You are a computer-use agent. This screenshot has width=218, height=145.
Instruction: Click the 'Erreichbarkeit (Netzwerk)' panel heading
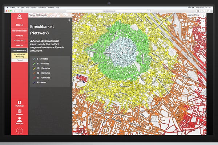tap(42, 30)
